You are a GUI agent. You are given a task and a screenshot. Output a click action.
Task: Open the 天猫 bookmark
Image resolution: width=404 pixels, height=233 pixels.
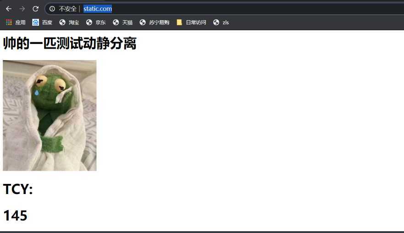[x=122, y=22]
